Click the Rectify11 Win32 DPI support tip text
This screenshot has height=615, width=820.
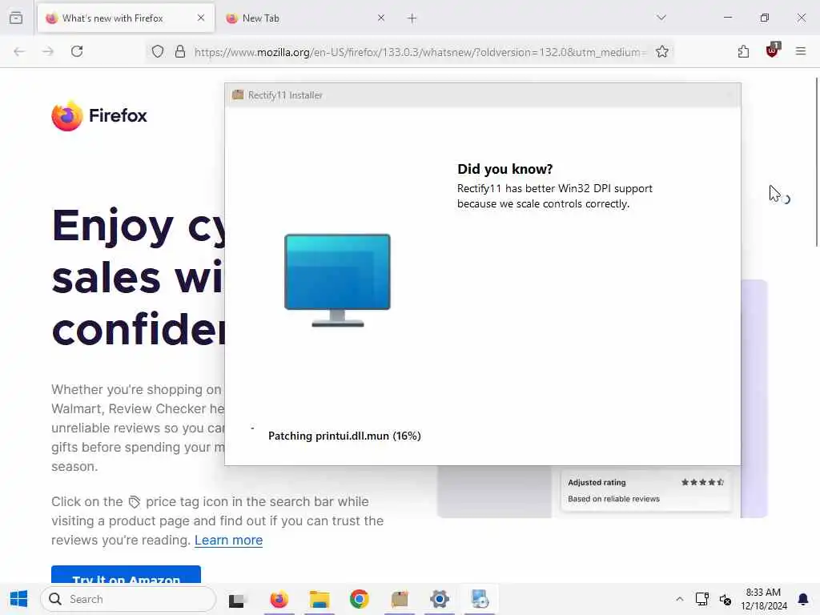[x=554, y=196]
